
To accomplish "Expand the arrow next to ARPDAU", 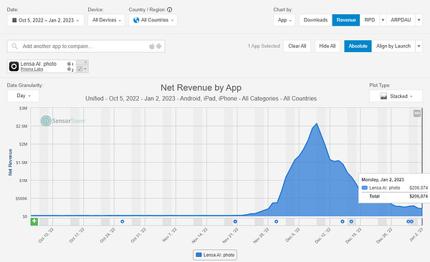I will click(419, 20).
